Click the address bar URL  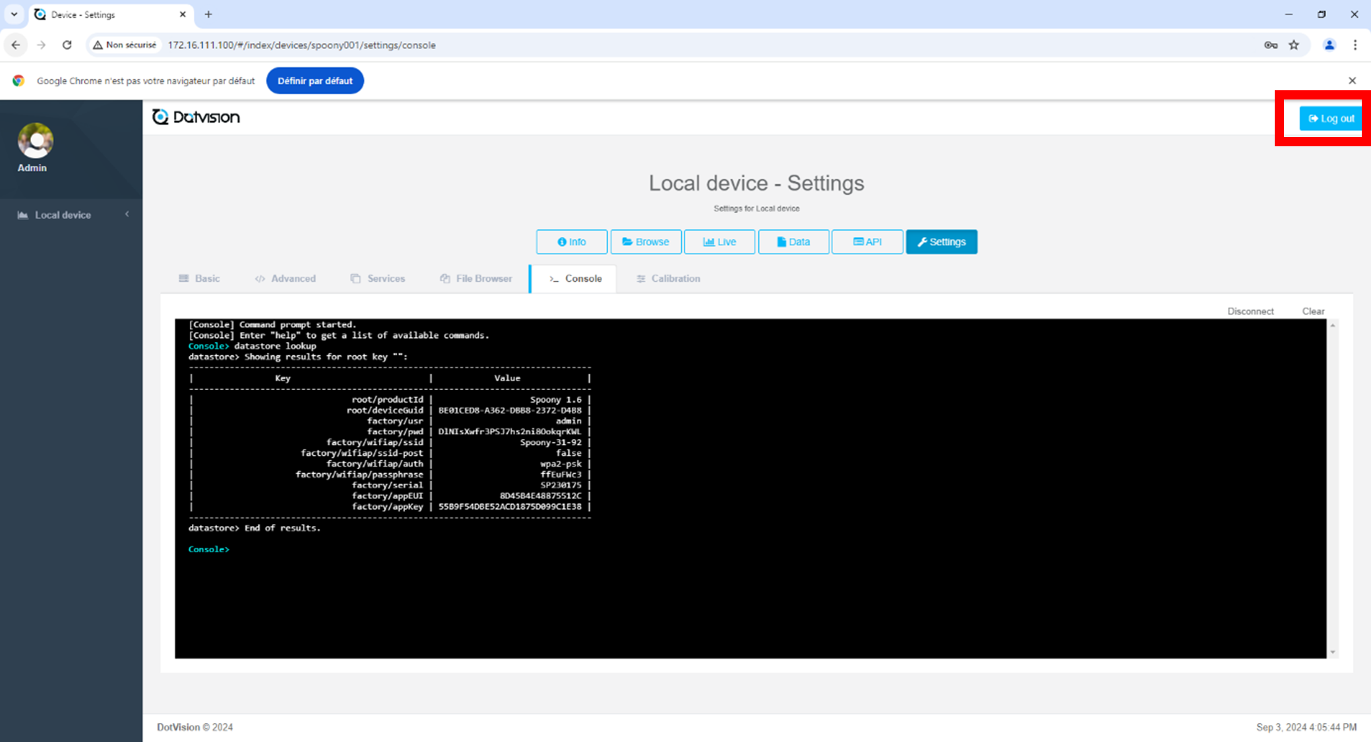302,45
